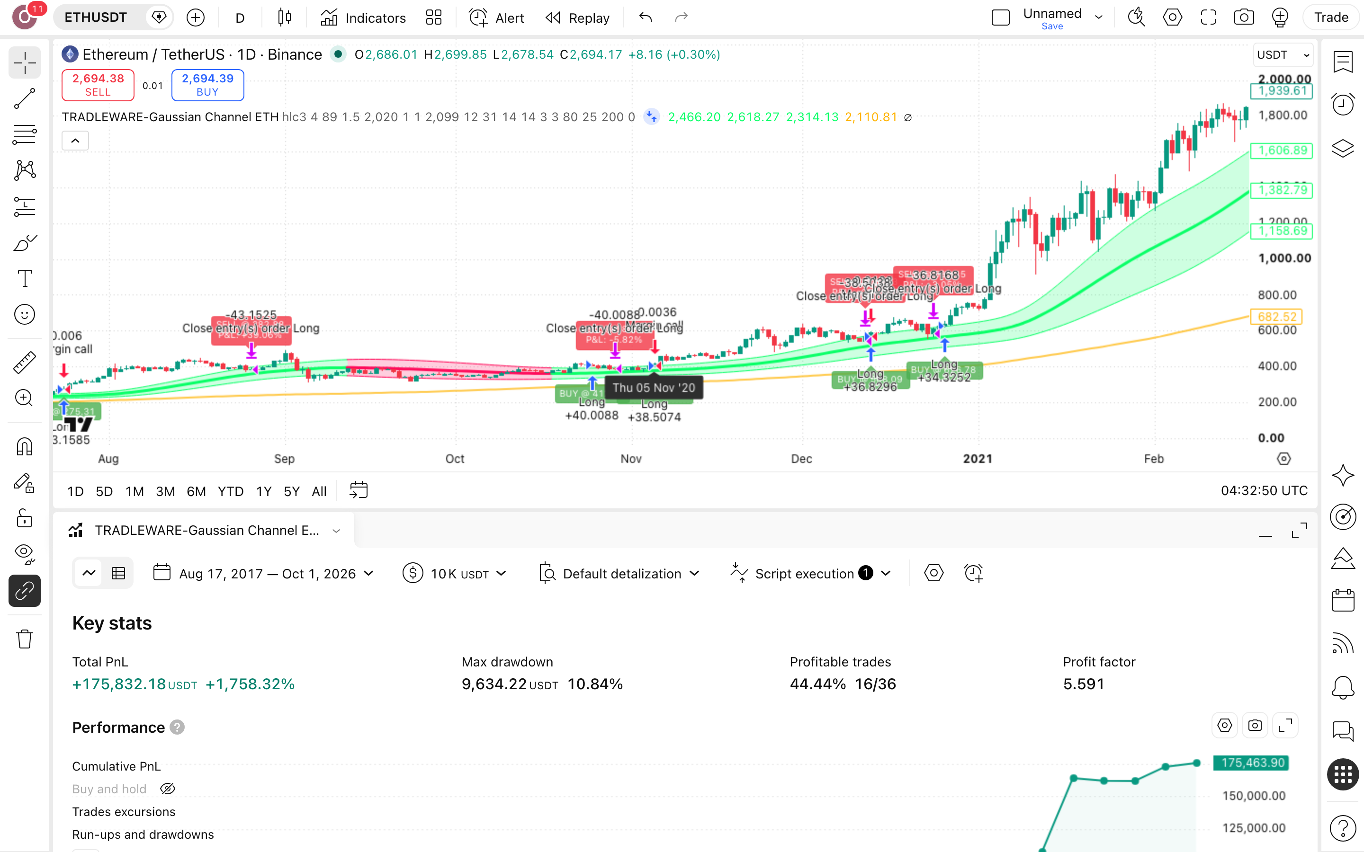Open the go to date calendar
This screenshot has height=852, width=1364.
coord(359,490)
